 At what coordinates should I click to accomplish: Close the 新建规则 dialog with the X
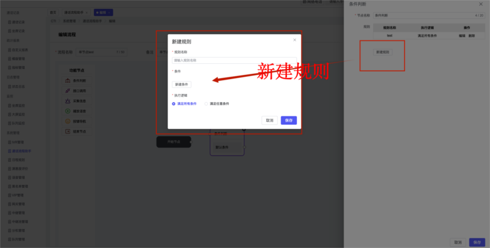pyautogui.click(x=295, y=40)
